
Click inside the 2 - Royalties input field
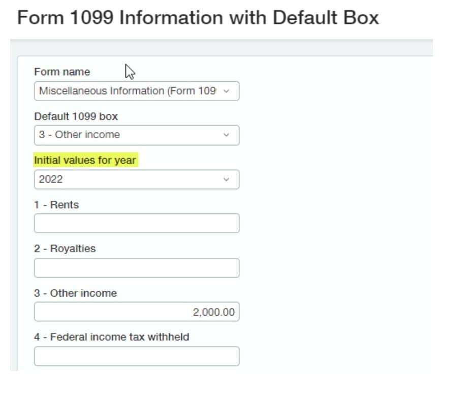[136, 267]
